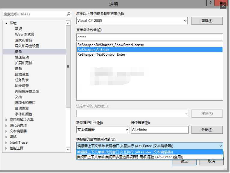This screenshot has height=173, width=230.
Task: Expand IntelliTrace tree node
Action: point(6,142)
